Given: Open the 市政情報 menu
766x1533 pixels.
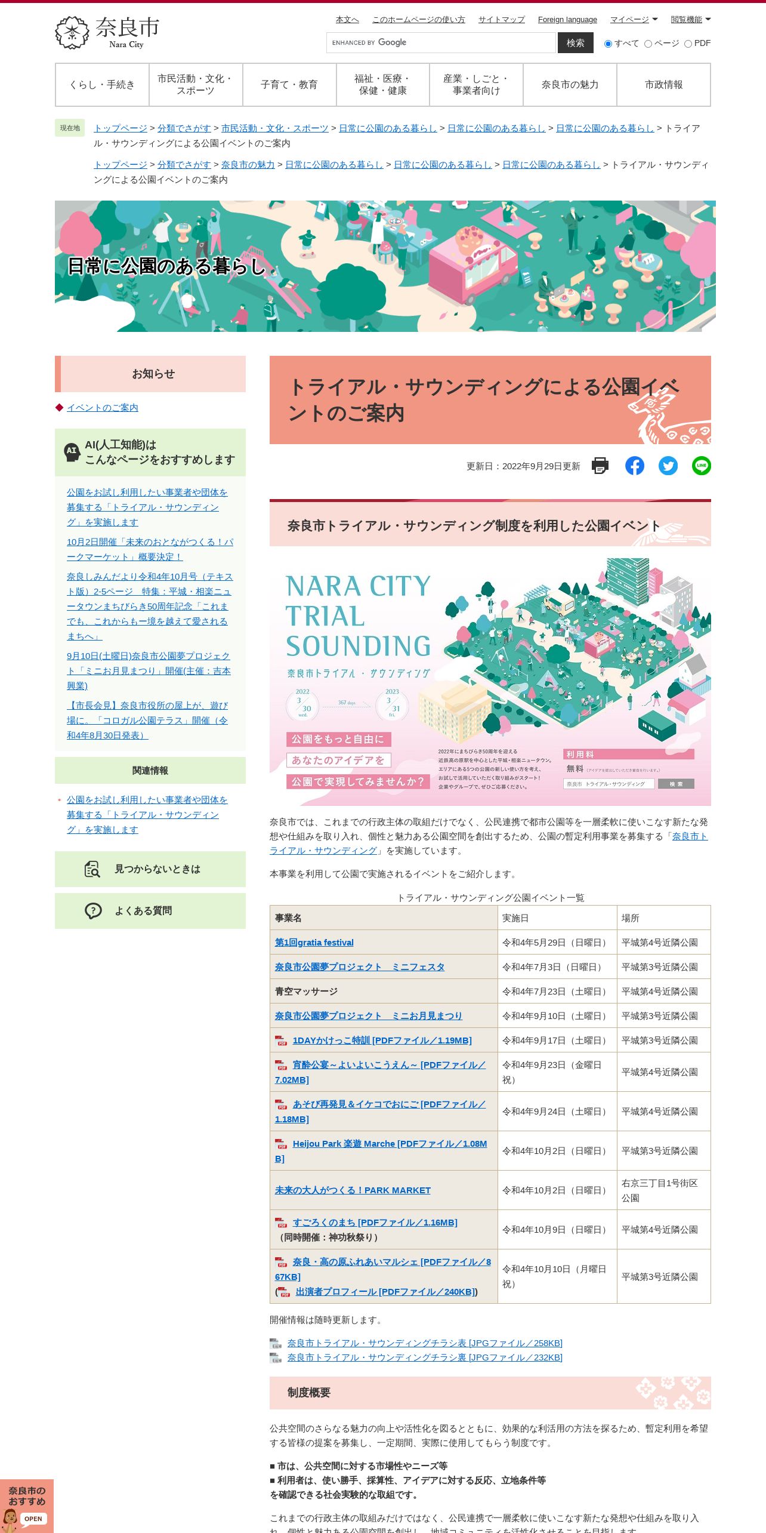Looking at the screenshot, I should click(x=663, y=85).
